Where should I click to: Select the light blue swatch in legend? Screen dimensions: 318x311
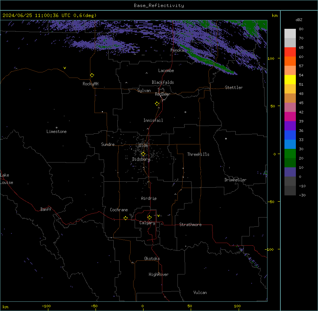point(290,144)
